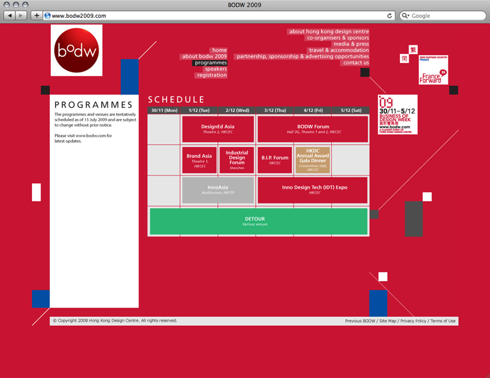The image size is (490, 378).
Task: Select the DesignEd Asia schedule block
Action: tap(218, 129)
